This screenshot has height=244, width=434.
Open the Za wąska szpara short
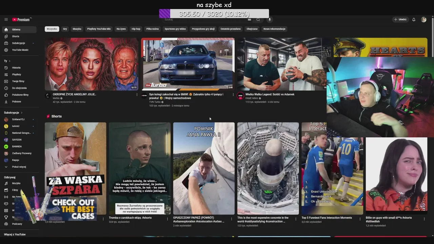click(x=75, y=168)
